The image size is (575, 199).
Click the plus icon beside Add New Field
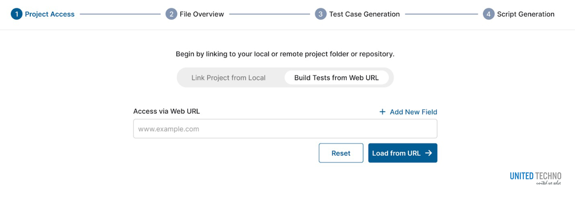(383, 112)
